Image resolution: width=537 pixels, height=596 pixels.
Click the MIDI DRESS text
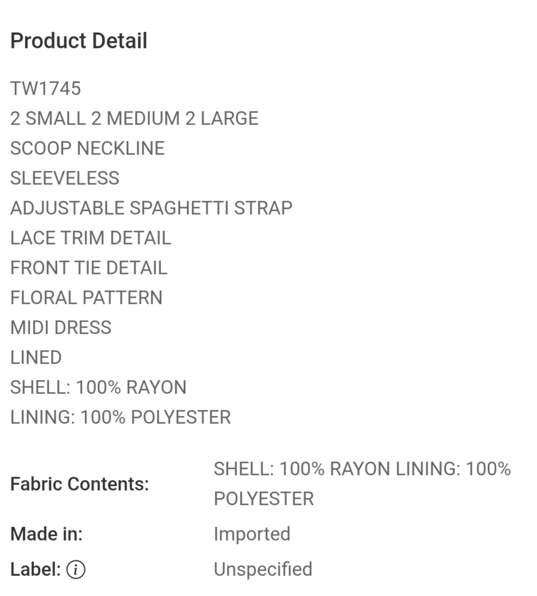click(x=61, y=328)
